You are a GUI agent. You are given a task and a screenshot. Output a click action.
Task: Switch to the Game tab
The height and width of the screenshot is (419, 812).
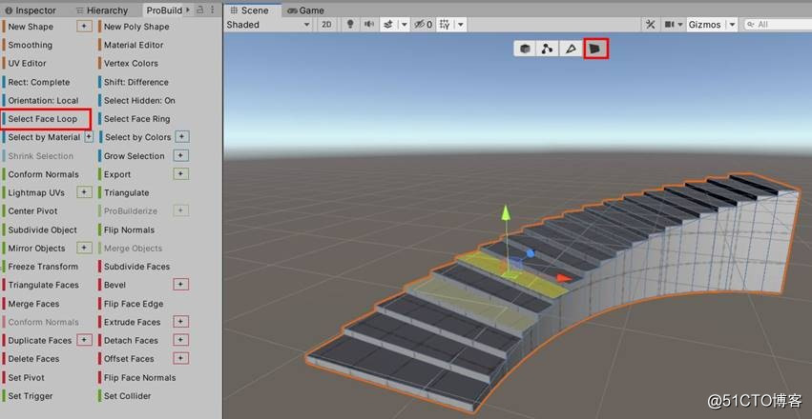click(305, 10)
